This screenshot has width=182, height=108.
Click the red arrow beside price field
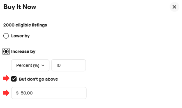point(6,93)
